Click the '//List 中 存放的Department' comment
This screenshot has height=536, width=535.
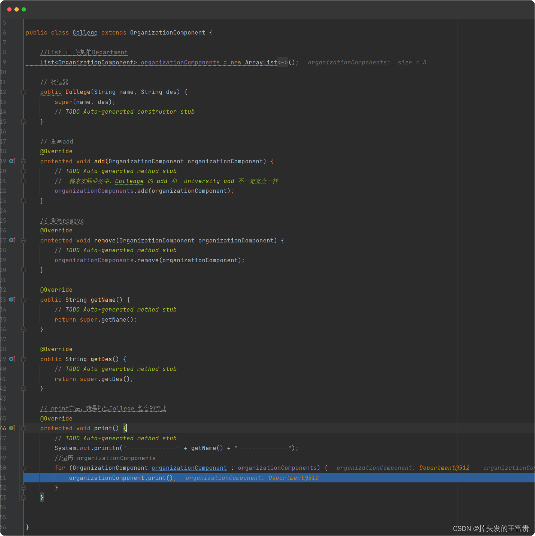point(84,53)
